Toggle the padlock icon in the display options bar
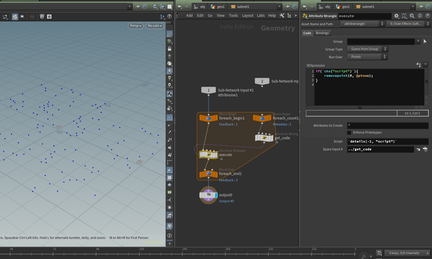Viewport: 432px width, 259px height. [170, 49]
